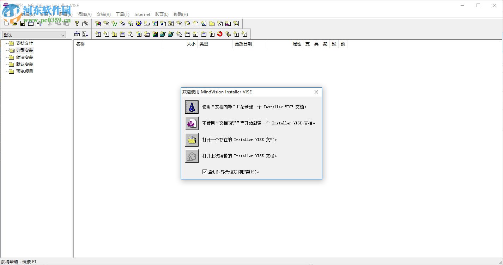This screenshot has height=265, width=503.
Task: Open the 添加(A) menu
Action: (x=84, y=14)
